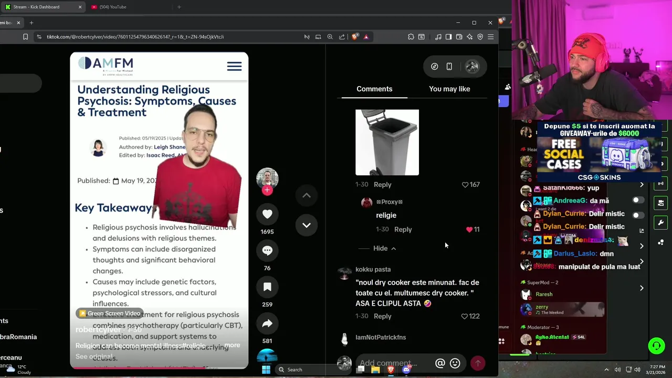Collapse replies with the Hide chevron
The height and width of the screenshot is (378, 672).
pos(385,248)
